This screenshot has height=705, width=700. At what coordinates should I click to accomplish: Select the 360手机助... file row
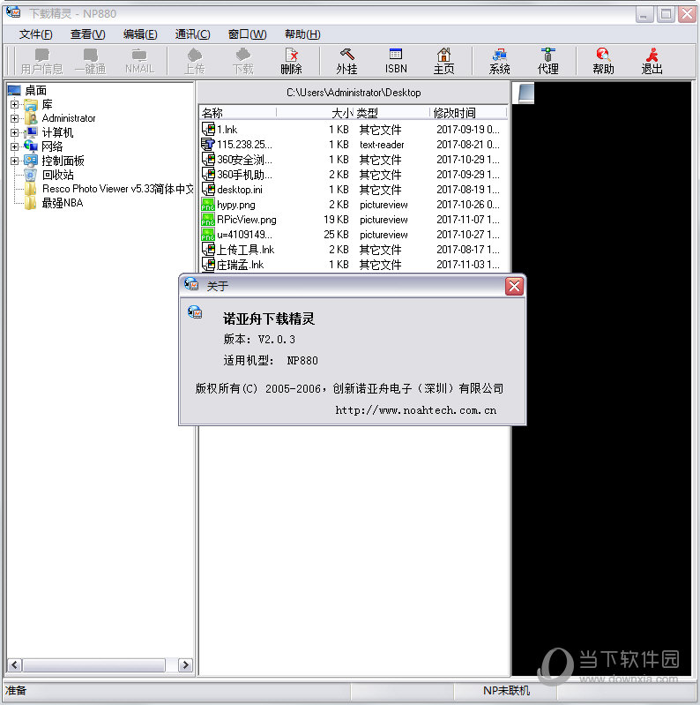[354, 175]
